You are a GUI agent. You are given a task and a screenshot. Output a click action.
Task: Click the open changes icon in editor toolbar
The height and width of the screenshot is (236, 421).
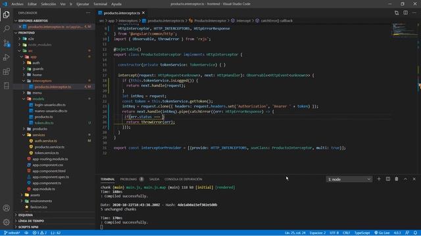pyautogui.click(x=397, y=12)
